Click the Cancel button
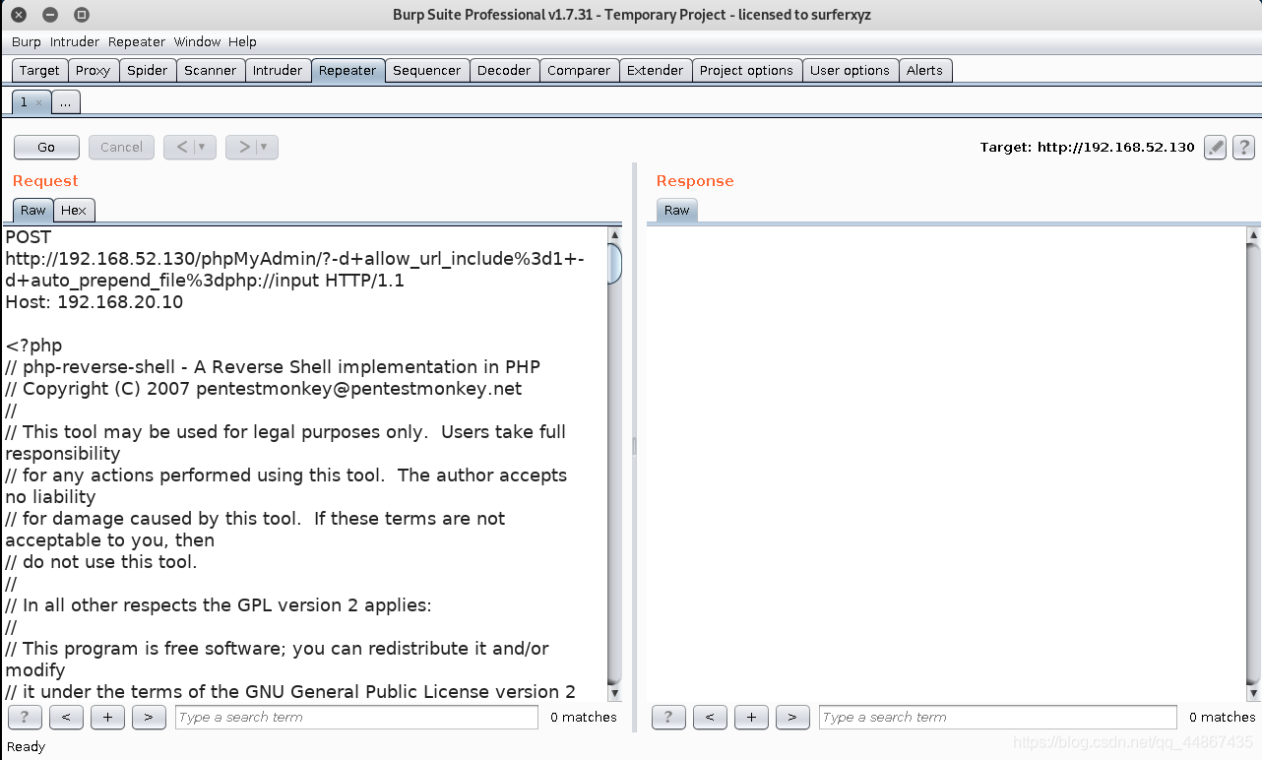1262x760 pixels. [x=121, y=148]
